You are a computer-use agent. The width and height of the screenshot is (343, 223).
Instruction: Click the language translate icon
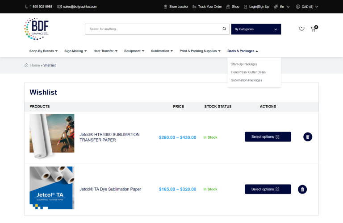pos(276,7)
